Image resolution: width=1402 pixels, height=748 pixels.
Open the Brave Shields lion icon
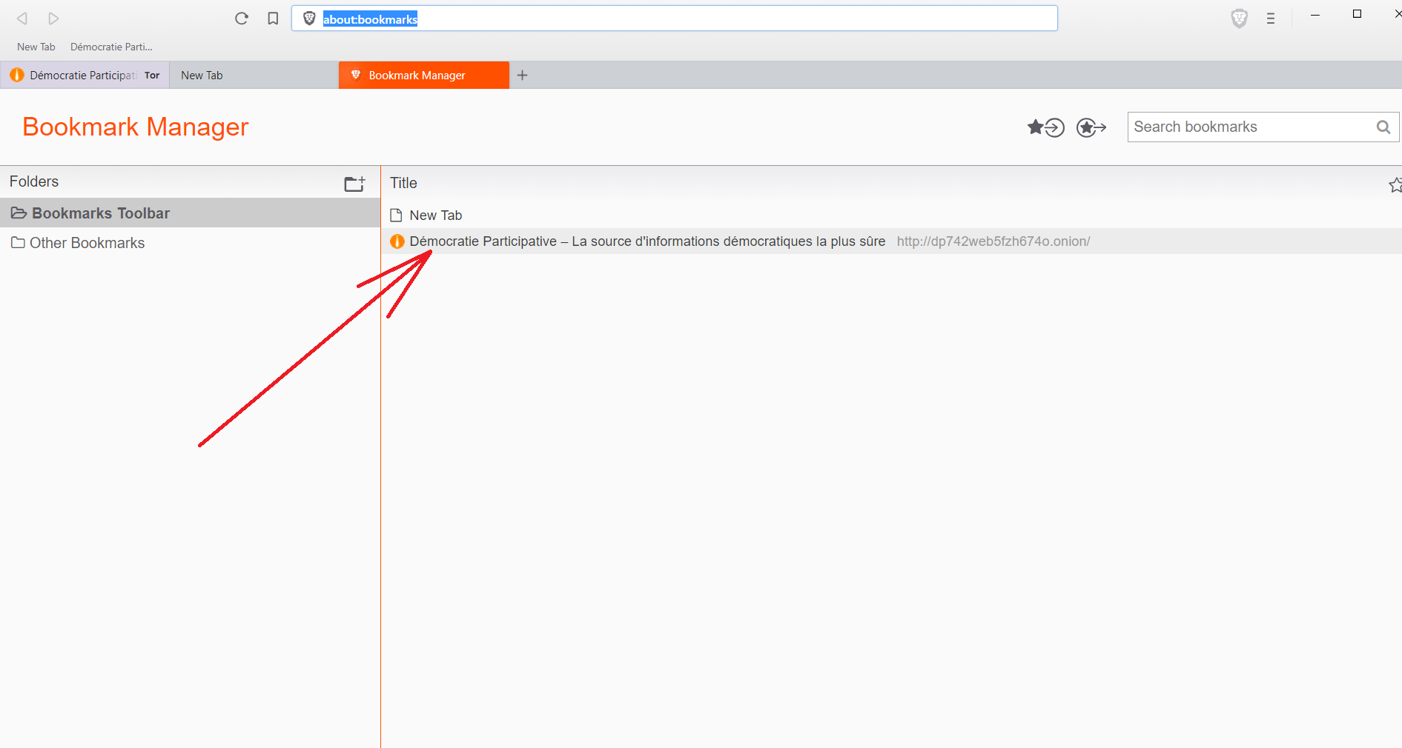tap(1239, 19)
